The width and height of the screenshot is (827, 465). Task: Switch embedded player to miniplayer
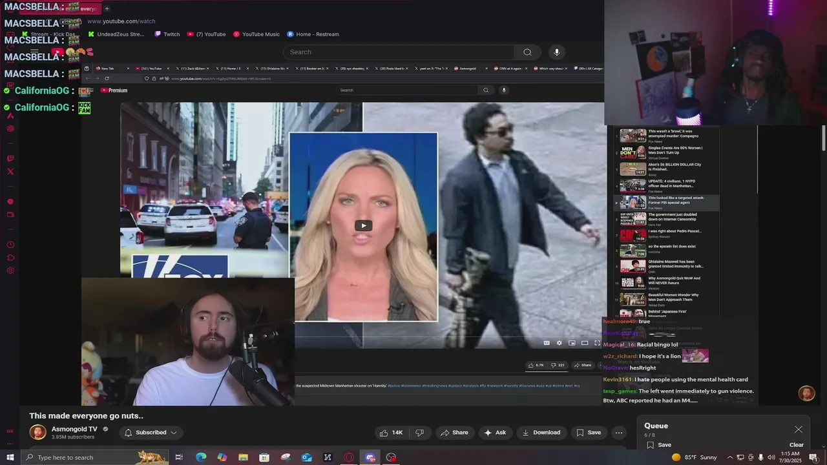[572, 343]
